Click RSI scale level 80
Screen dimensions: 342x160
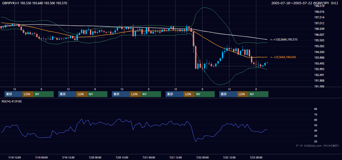316,109
